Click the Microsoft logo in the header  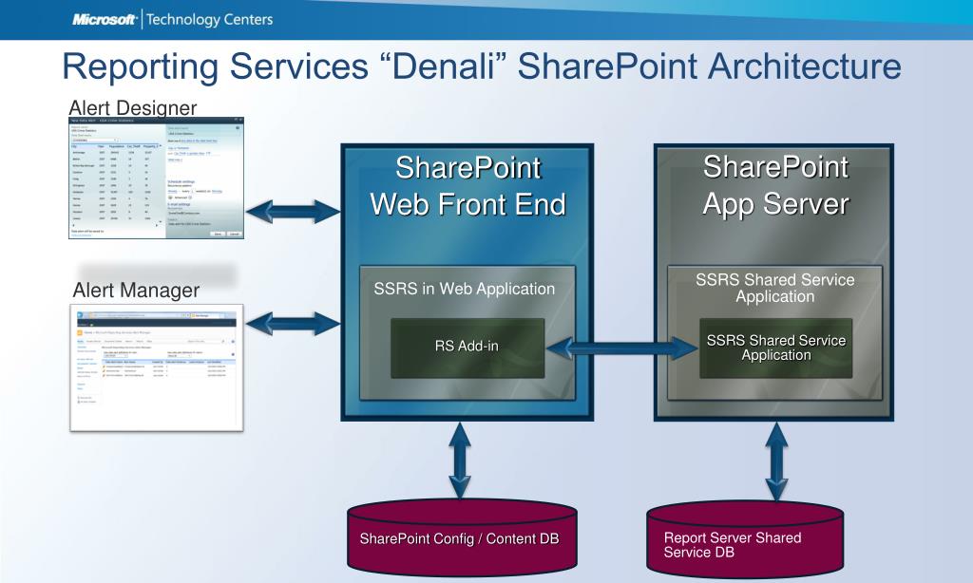105,19
